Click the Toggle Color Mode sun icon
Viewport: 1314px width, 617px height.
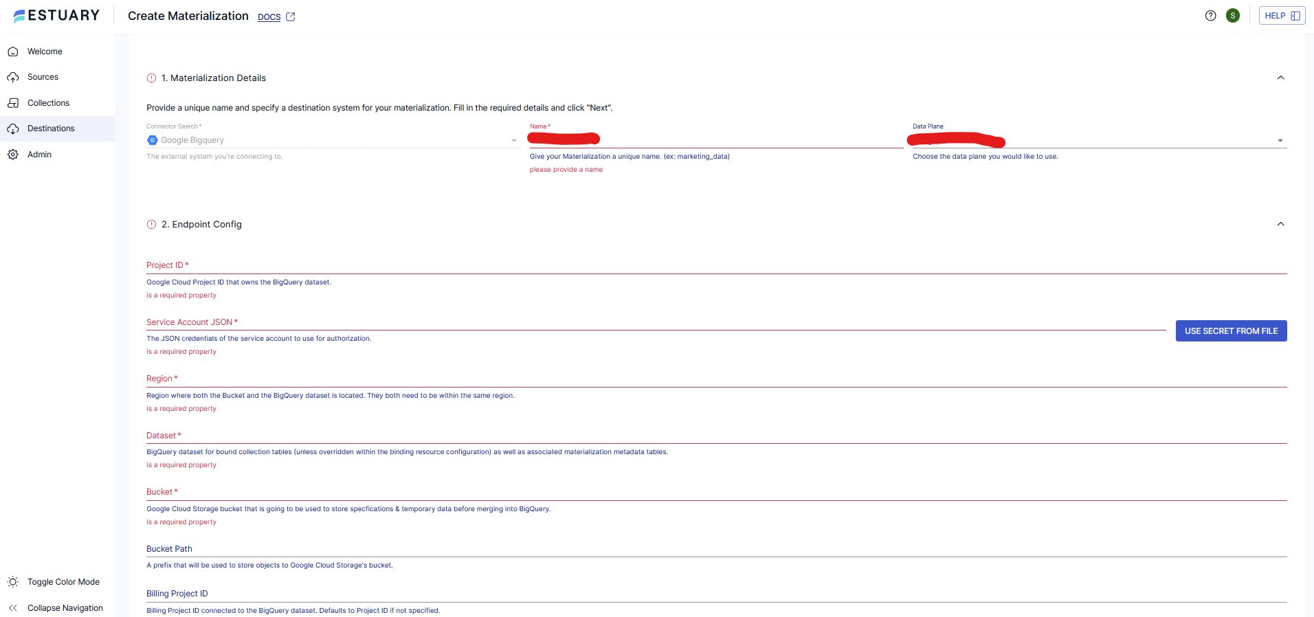[x=13, y=582]
